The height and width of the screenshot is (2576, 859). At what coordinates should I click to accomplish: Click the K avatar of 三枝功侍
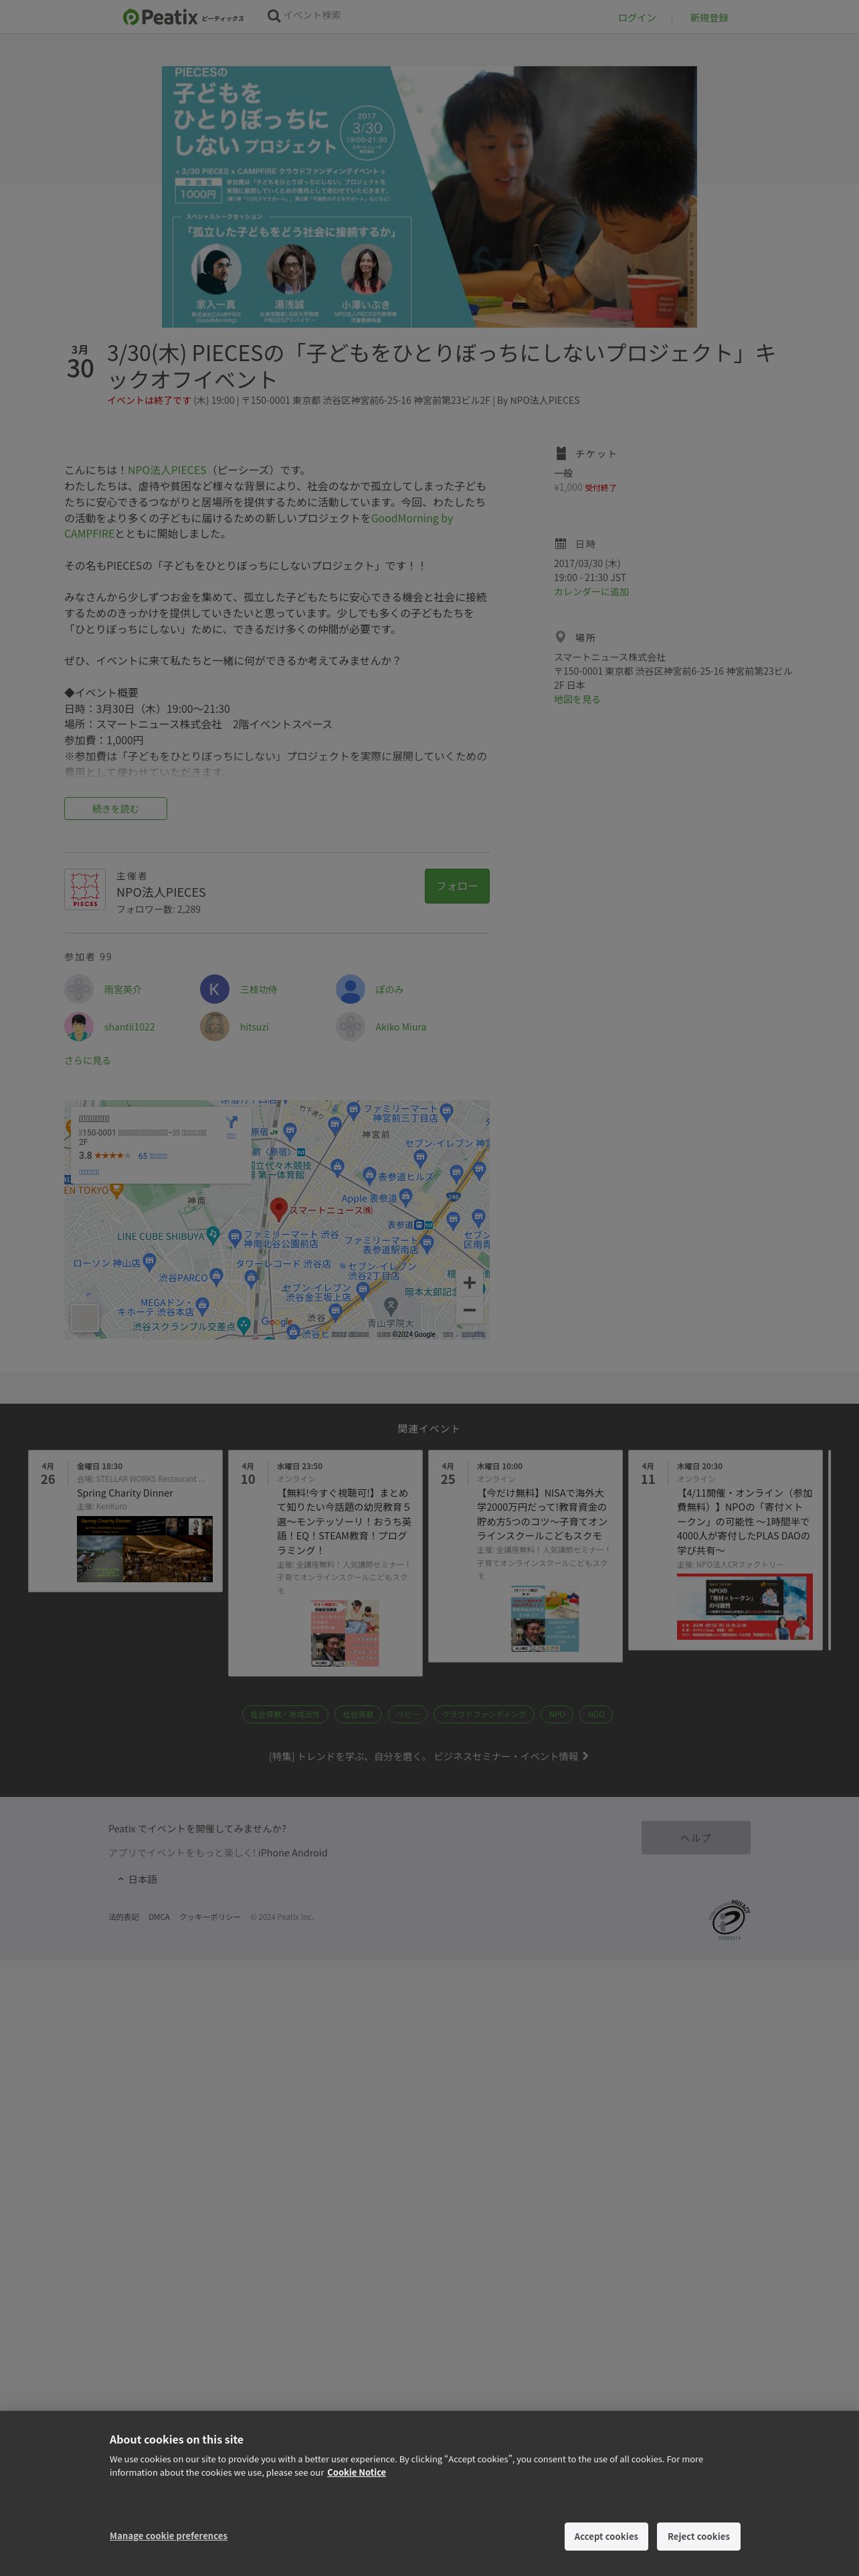pyautogui.click(x=215, y=989)
